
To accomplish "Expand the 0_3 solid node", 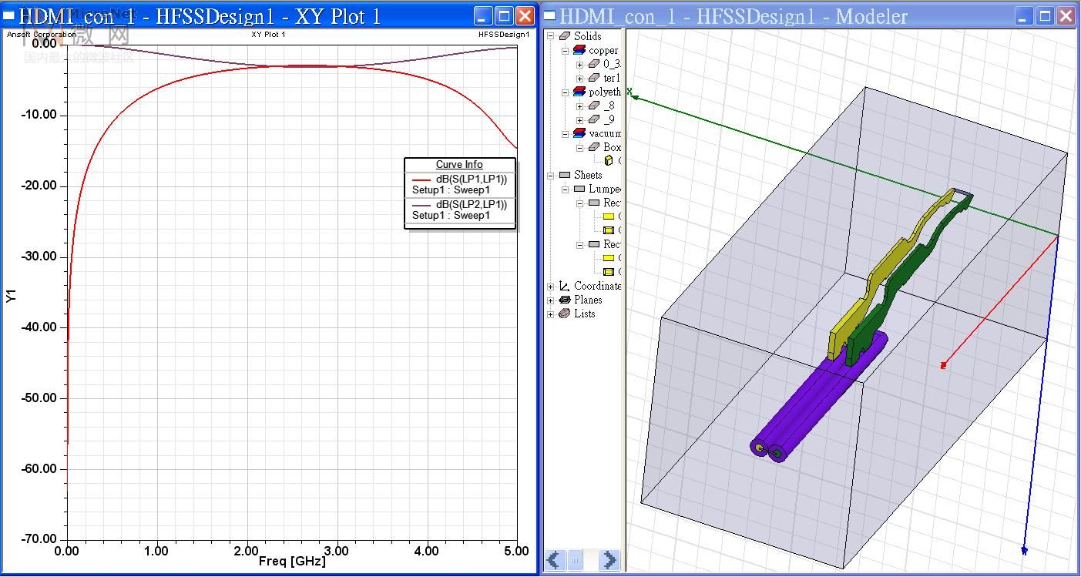I will point(579,65).
